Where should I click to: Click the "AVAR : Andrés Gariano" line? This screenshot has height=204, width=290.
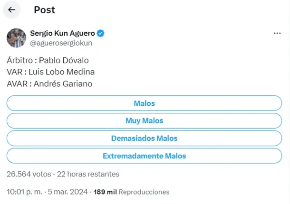click(x=49, y=84)
